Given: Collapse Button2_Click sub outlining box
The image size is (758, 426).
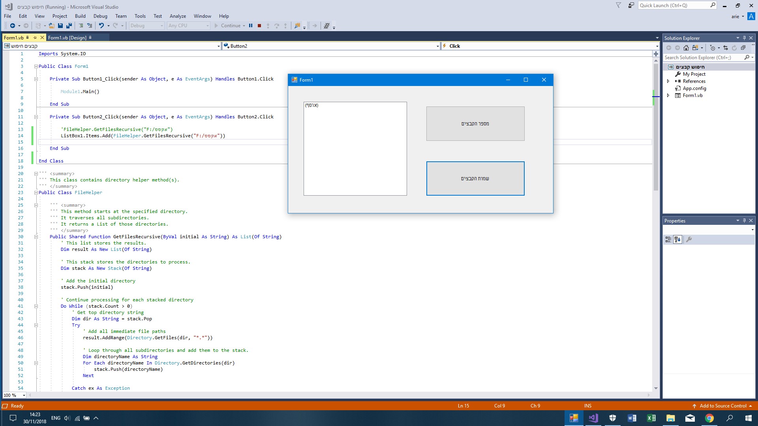Looking at the screenshot, I should coord(36,117).
